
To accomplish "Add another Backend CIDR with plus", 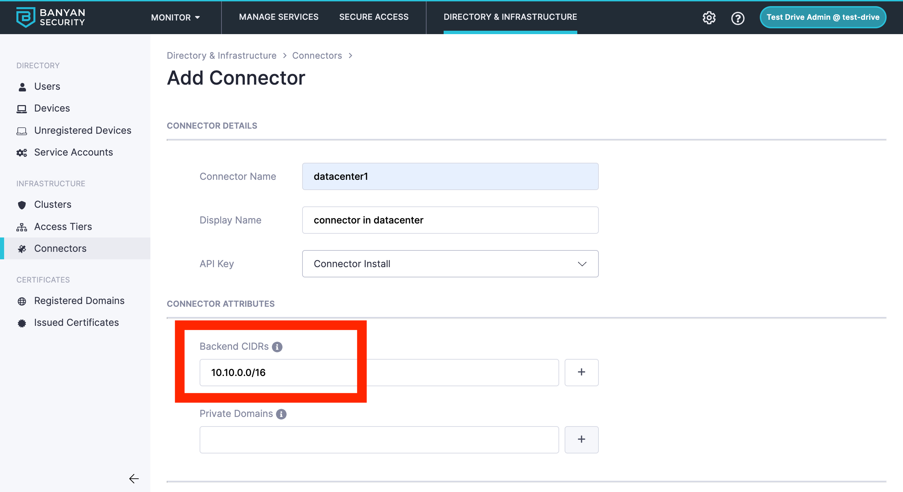I will pyautogui.click(x=581, y=372).
